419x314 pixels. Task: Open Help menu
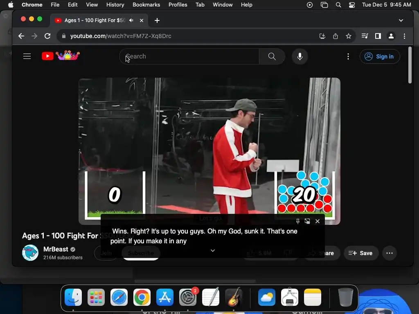tap(246, 5)
